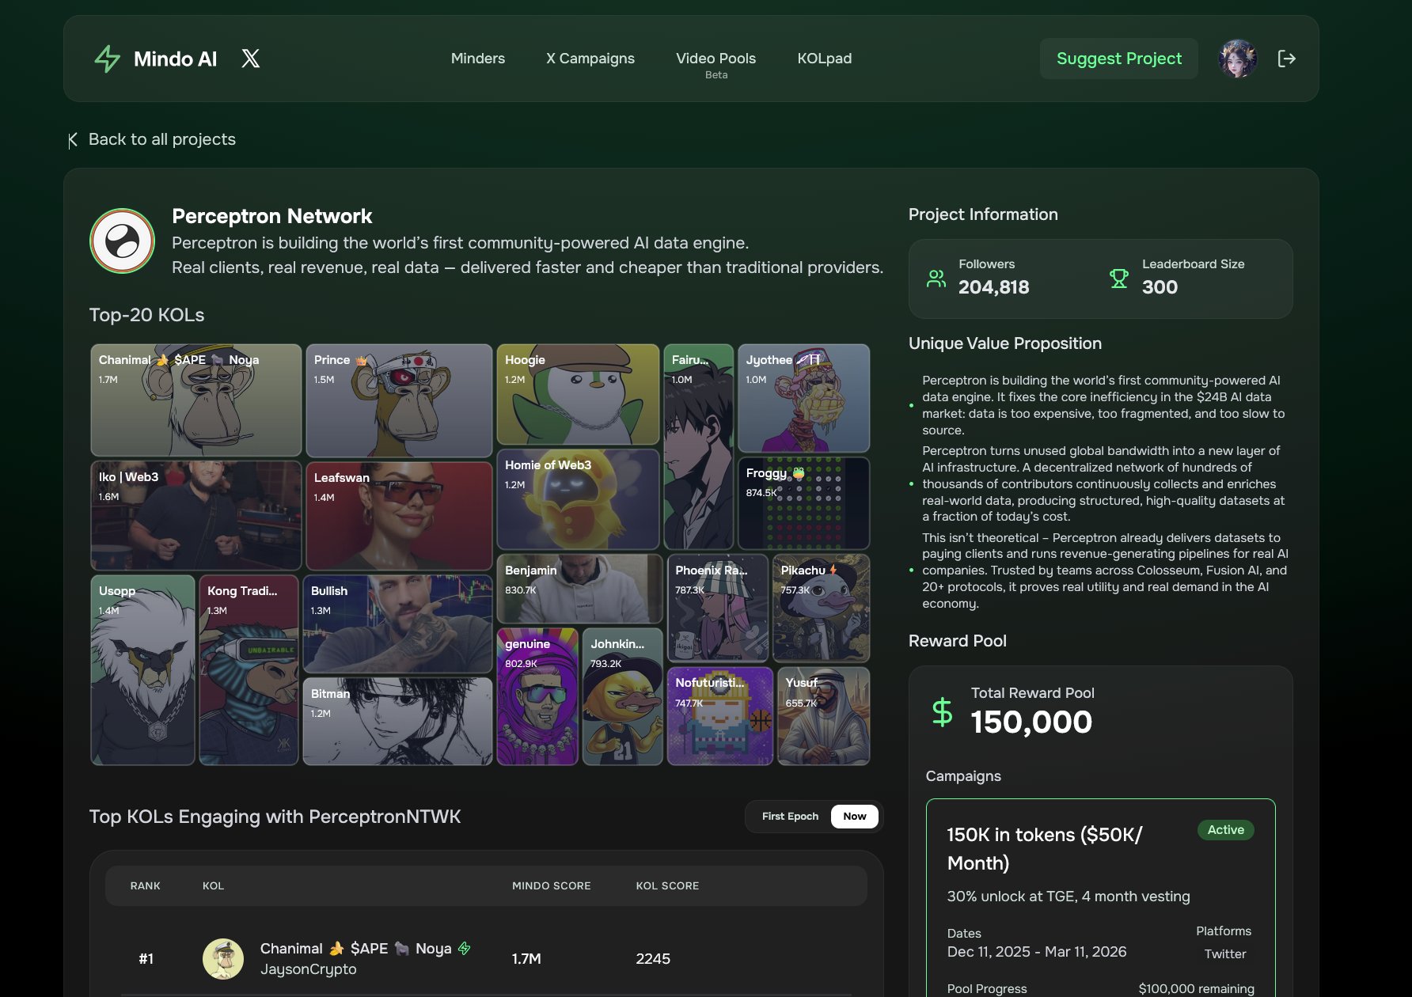Image resolution: width=1412 pixels, height=997 pixels.
Task: Navigate to KOLpad
Action: [825, 59]
